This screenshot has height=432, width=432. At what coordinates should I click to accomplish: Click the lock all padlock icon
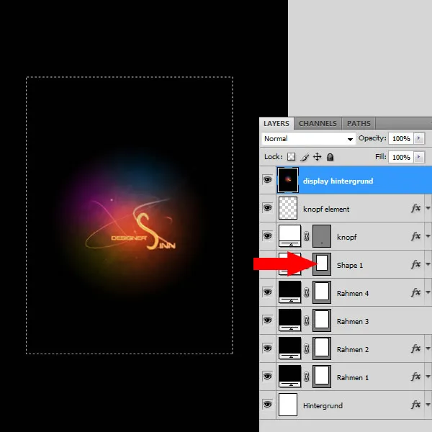coord(330,157)
